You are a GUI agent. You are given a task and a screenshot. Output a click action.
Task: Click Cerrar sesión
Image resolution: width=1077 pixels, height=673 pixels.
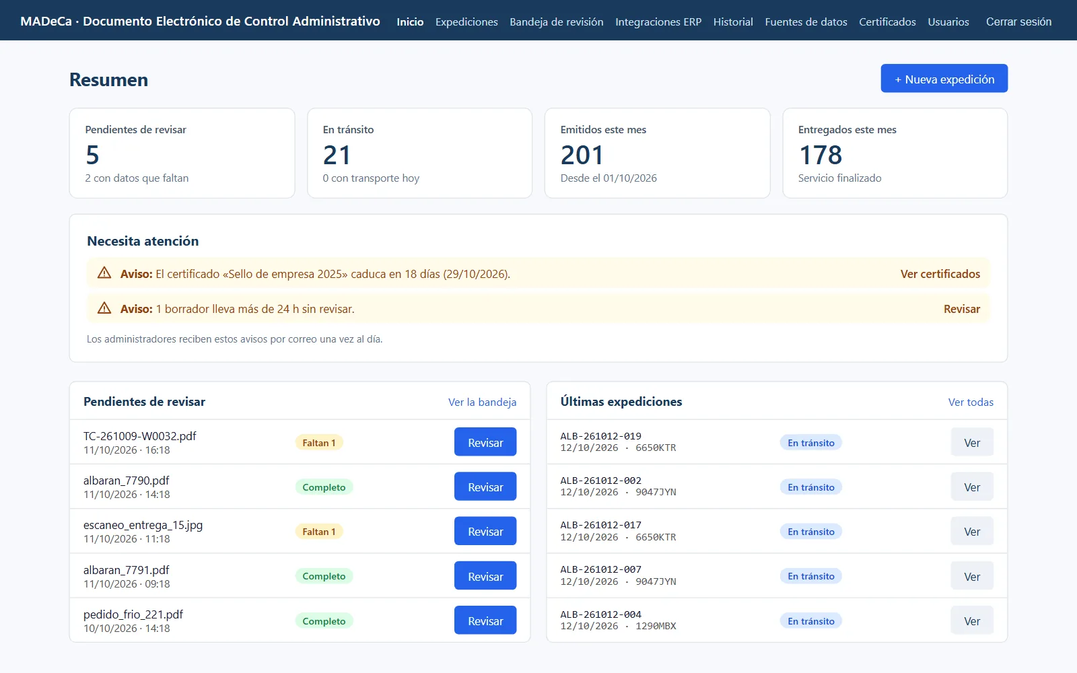click(x=1018, y=22)
